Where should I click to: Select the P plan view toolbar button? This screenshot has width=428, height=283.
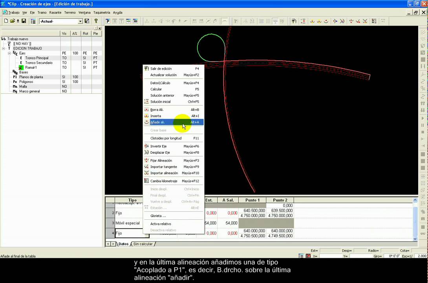click(x=108, y=21)
